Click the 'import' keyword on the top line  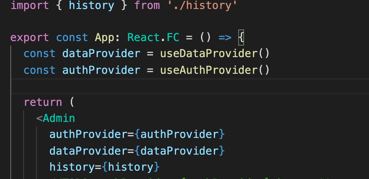tap(30, 5)
